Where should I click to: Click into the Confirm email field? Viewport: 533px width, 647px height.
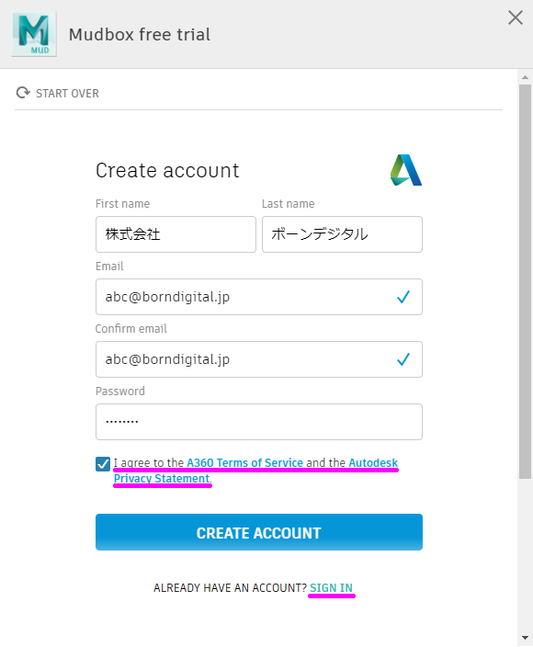(259, 359)
